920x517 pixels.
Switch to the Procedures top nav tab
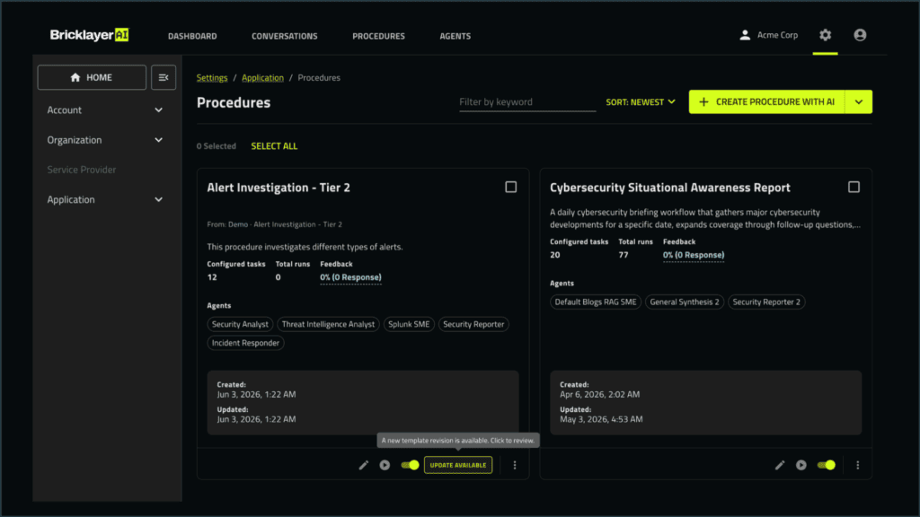coord(378,36)
